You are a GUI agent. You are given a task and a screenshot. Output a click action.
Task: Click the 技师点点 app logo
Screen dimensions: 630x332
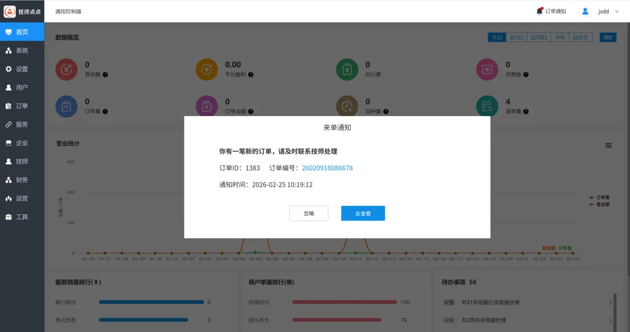[x=10, y=11]
